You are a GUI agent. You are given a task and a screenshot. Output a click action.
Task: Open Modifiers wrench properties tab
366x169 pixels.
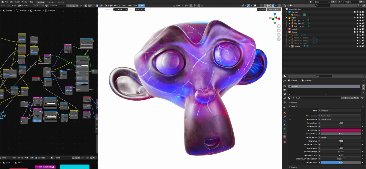284,117
